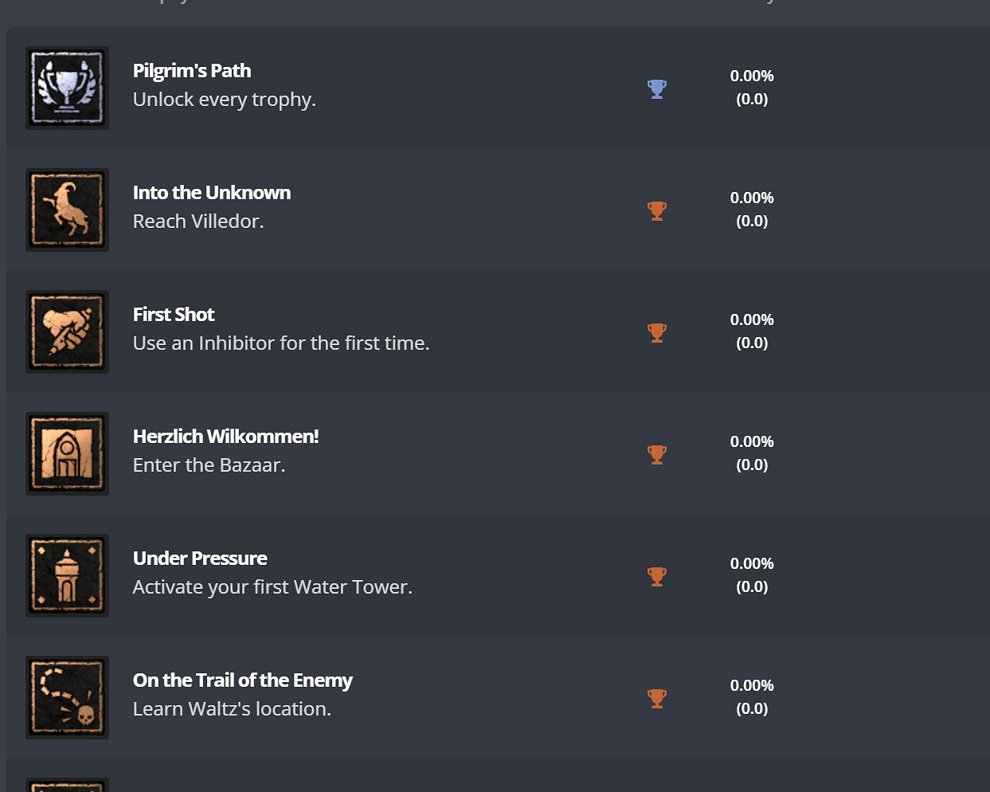This screenshot has width=990, height=792.
Task: Open the Pilgrim's Path trophy title
Action: [192, 71]
